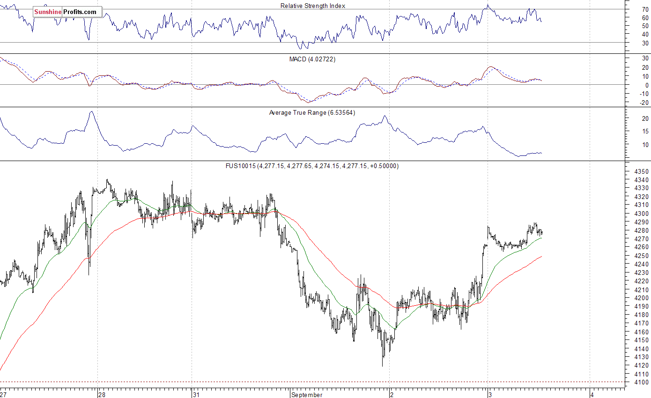The image size is (651, 398).
Task: Click the date axis label 31
Action: point(196,395)
